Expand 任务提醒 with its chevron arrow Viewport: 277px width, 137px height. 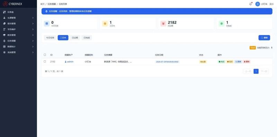[33, 41]
